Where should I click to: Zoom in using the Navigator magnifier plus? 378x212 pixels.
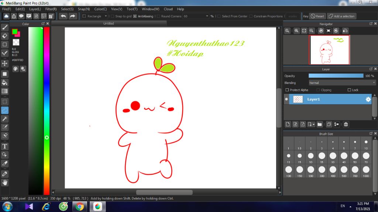pyautogui.click(x=296, y=31)
